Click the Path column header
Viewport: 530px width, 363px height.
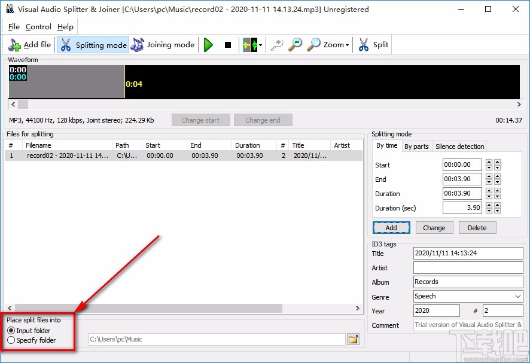[127, 145]
